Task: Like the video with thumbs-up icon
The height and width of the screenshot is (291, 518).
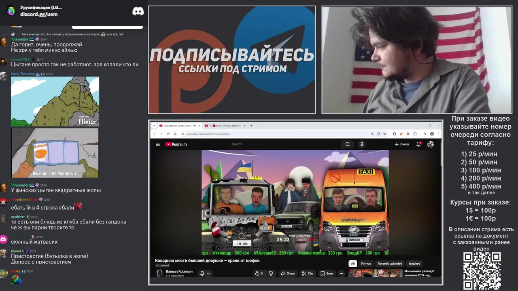Action: 259,273
